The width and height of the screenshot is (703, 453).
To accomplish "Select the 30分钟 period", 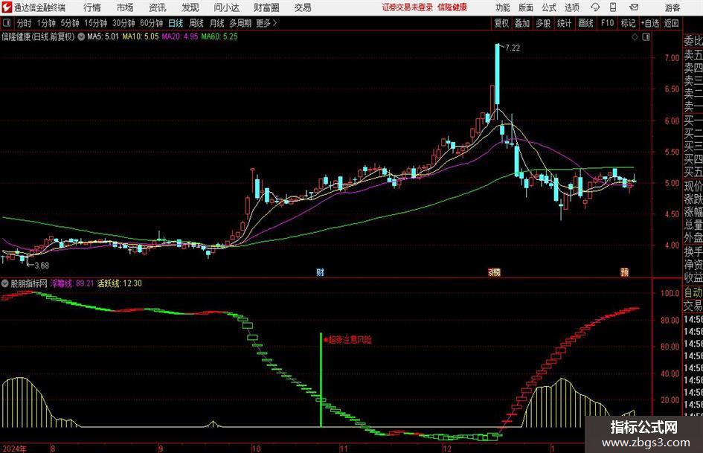I will [123, 23].
